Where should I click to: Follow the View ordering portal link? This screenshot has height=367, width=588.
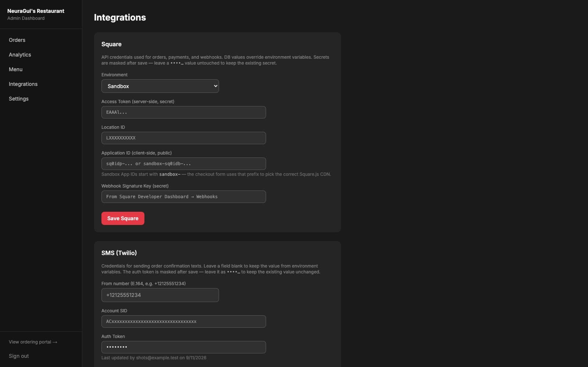click(33, 342)
